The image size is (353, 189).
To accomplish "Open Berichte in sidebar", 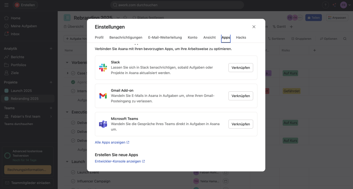I will point(17,57).
